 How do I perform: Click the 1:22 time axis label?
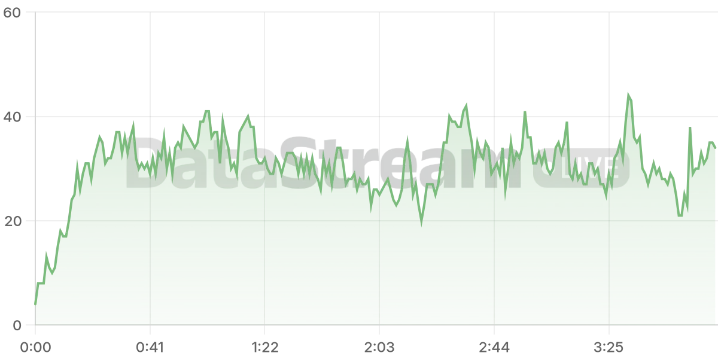(x=264, y=347)
